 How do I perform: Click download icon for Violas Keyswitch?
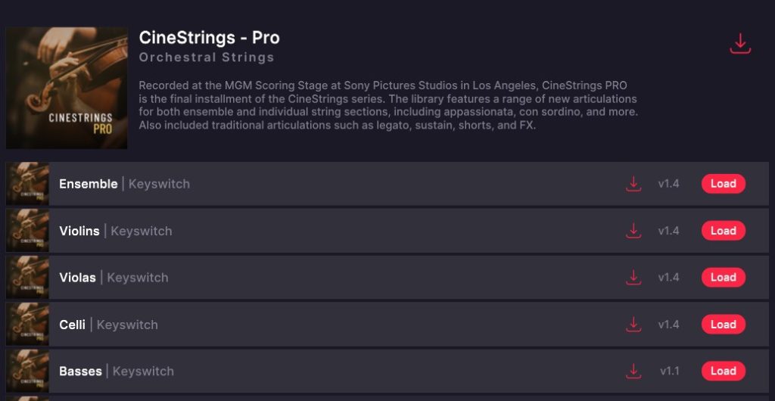633,278
